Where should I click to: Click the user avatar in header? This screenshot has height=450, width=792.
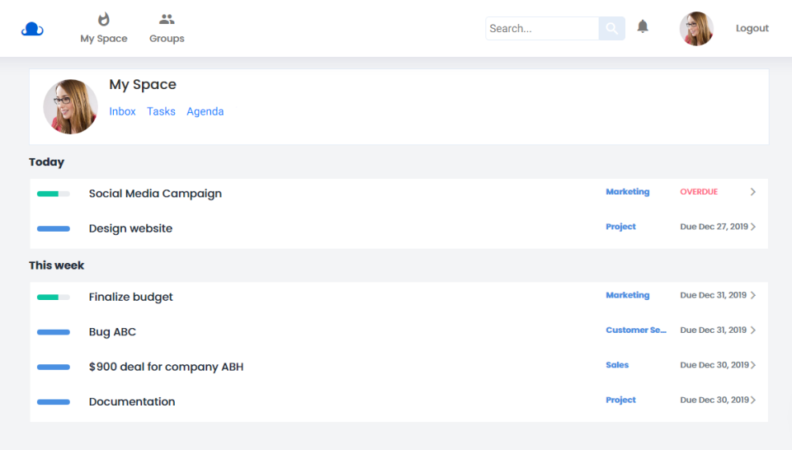696,29
